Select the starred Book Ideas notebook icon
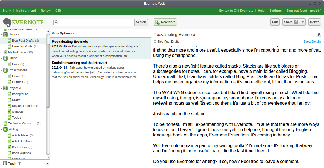324x168 pixels. (9, 147)
